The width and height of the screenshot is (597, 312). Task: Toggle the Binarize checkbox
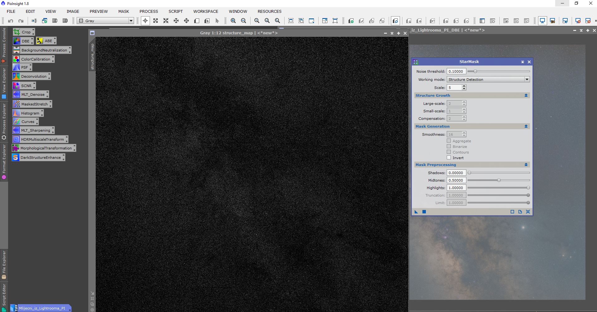[x=449, y=146]
